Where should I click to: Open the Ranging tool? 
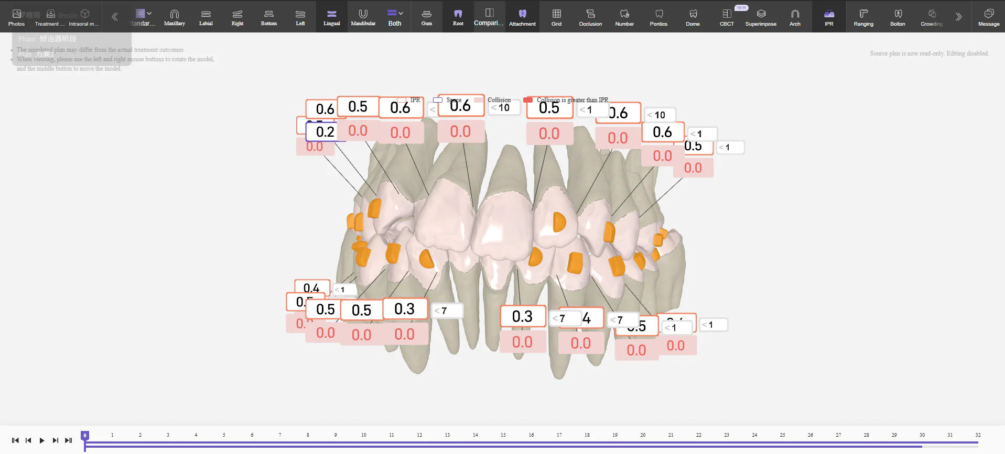863,17
